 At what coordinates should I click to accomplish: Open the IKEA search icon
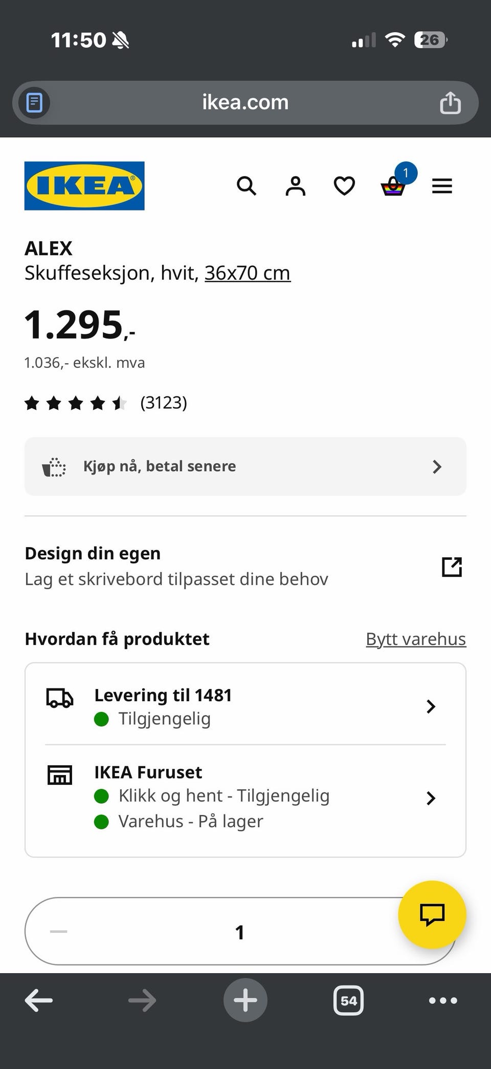click(x=246, y=185)
